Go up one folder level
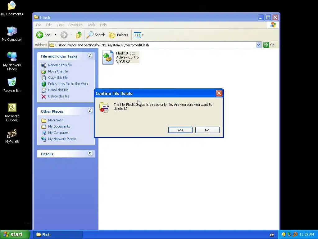318x239 pixels. [79, 35]
